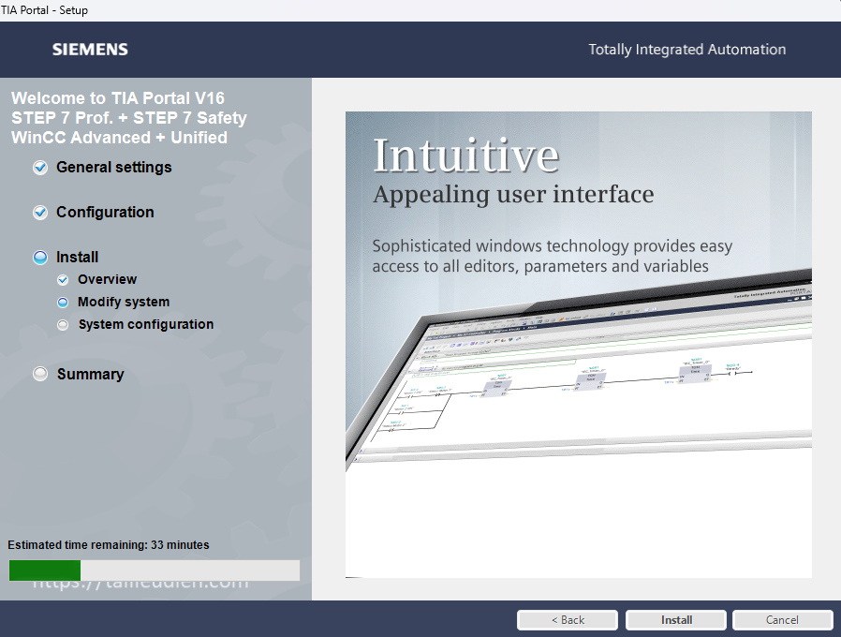Go to the Overview sub-step
841x637 pixels.
click(107, 280)
